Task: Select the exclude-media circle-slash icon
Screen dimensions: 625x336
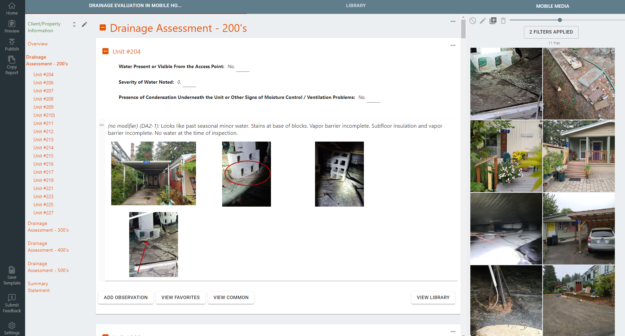Action: [x=473, y=21]
